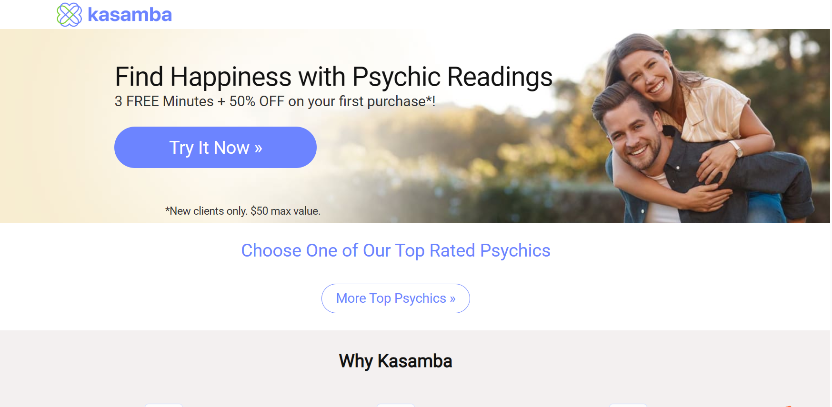This screenshot has width=832, height=407.
Task: Click the Try It Now button
Action: pos(215,148)
